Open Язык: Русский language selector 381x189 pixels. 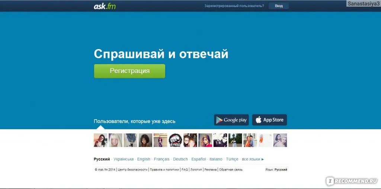pos(276,170)
